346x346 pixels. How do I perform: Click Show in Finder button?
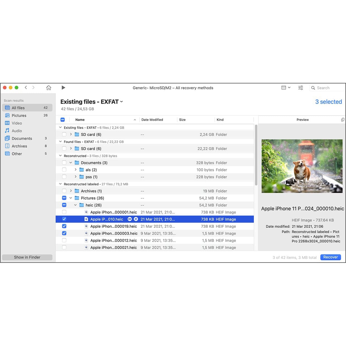click(27, 257)
